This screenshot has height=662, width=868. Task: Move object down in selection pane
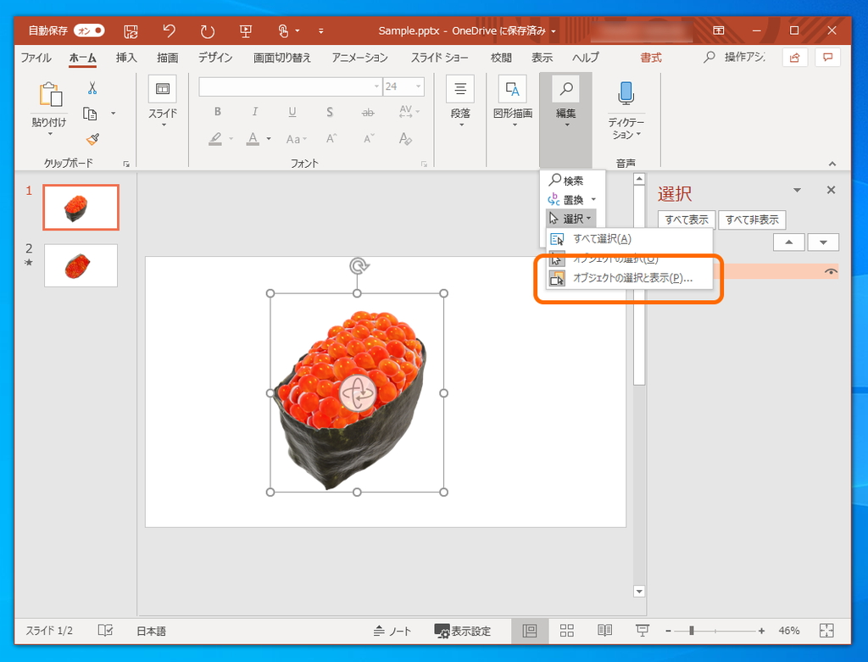823,242
